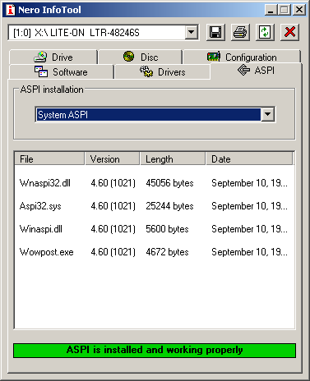Switch to the Drive tab
Viewport: 310px width, 381px height.
[53, 57]
